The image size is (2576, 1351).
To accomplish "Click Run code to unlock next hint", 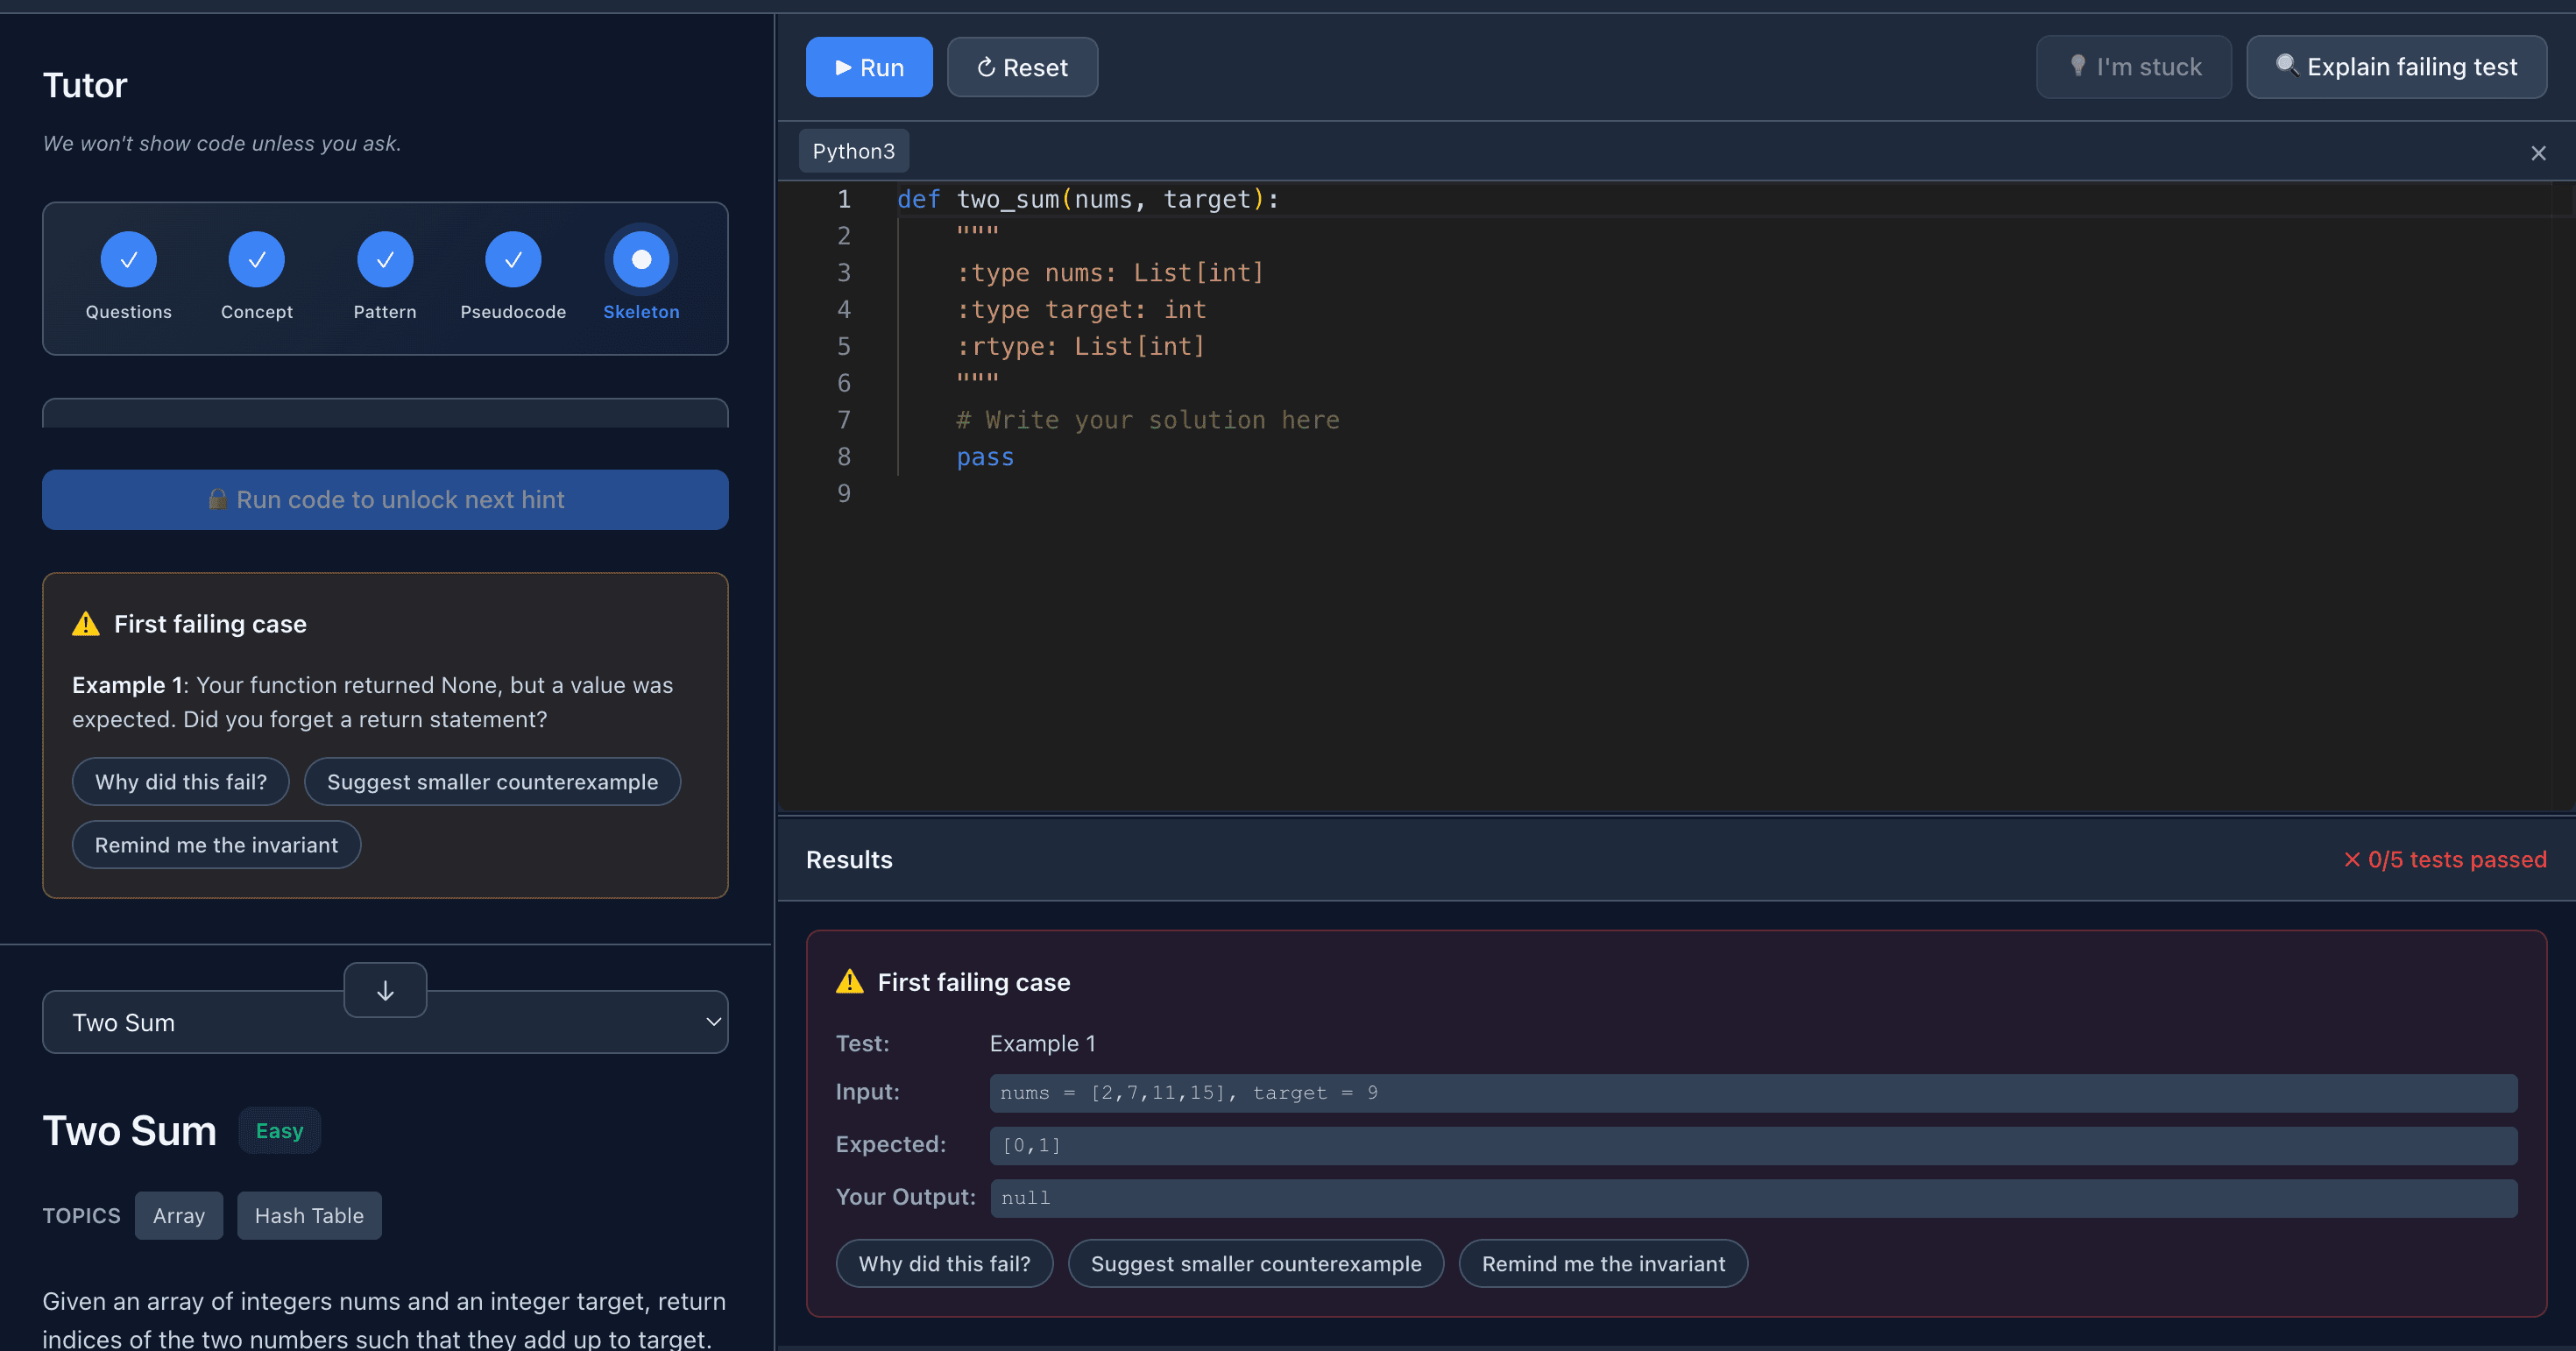I will (x=385, y=499).
